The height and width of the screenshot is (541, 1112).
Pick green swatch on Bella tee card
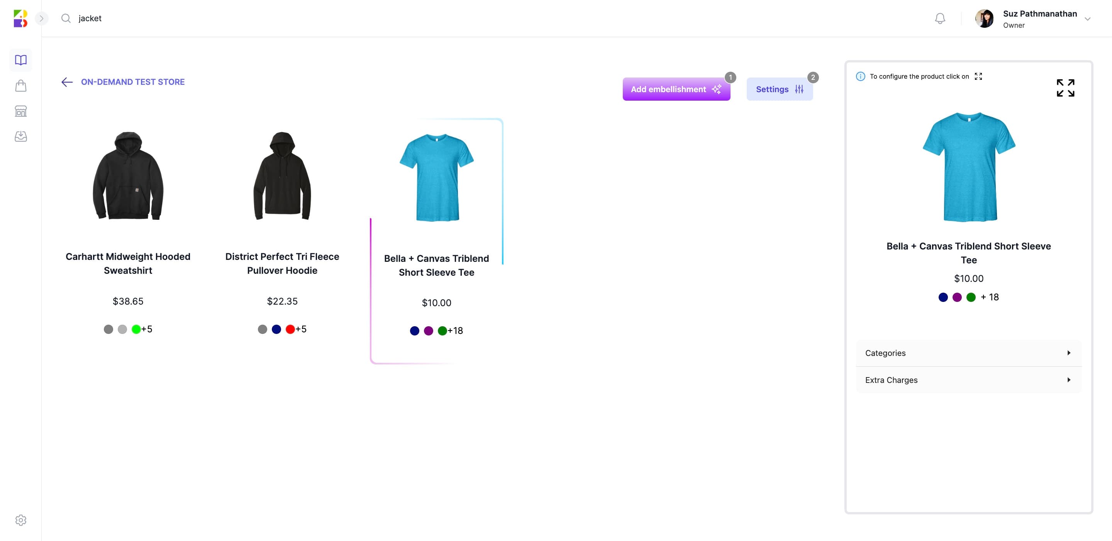(x=442, y=331)
